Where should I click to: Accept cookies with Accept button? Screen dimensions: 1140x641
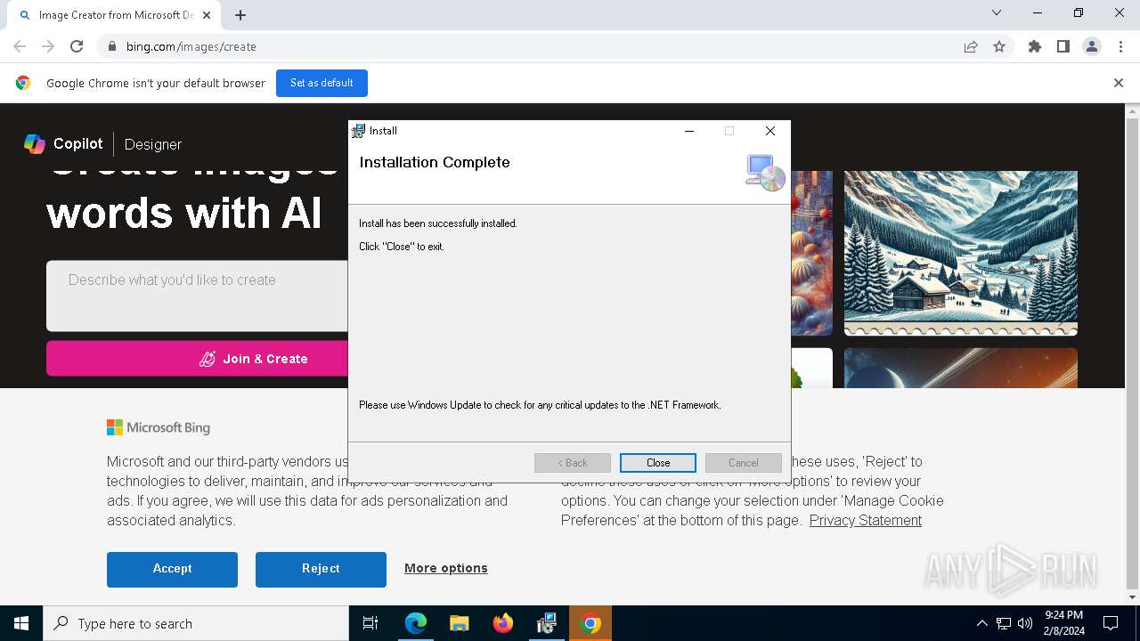pos(172,569)
